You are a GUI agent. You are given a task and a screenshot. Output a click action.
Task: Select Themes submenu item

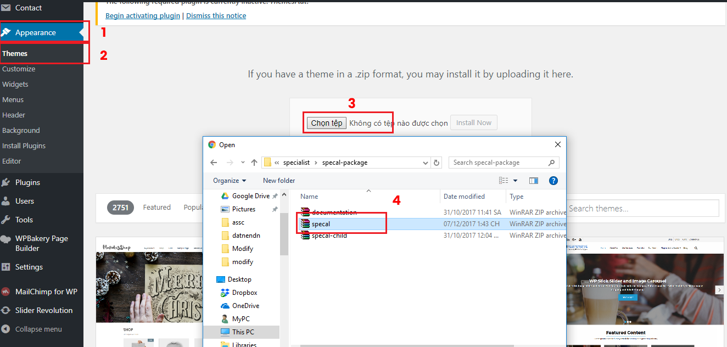click(15, 53)
